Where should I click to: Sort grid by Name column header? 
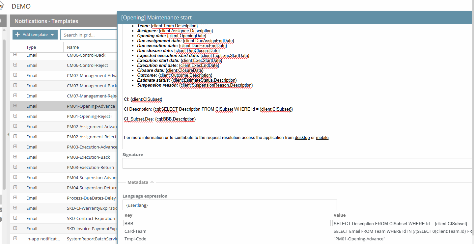(73, 47)
